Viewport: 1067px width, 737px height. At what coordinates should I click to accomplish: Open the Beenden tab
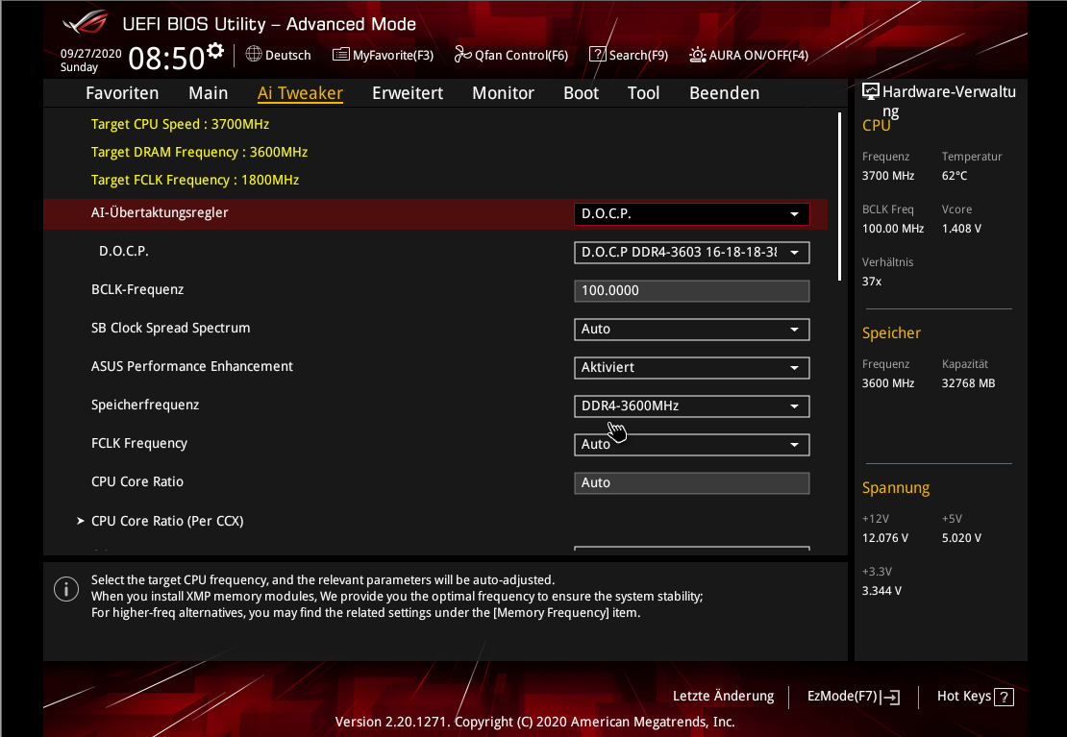click(x=724, y=93)
